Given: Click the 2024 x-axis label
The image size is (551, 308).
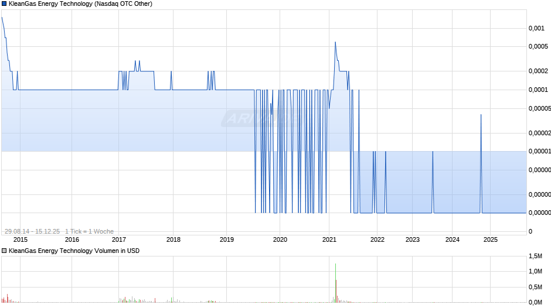Looking at the screenshot, I should click(453, 239).
